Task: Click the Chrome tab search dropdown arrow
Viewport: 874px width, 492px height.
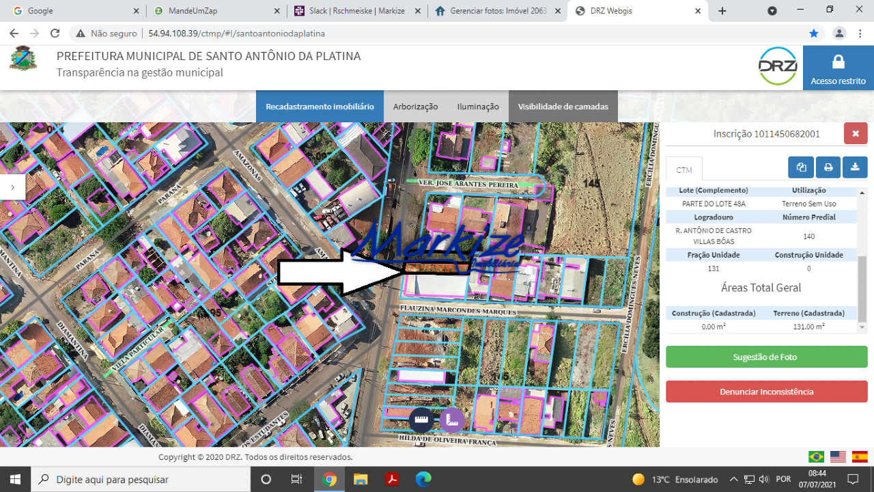Action: point(772,11)
